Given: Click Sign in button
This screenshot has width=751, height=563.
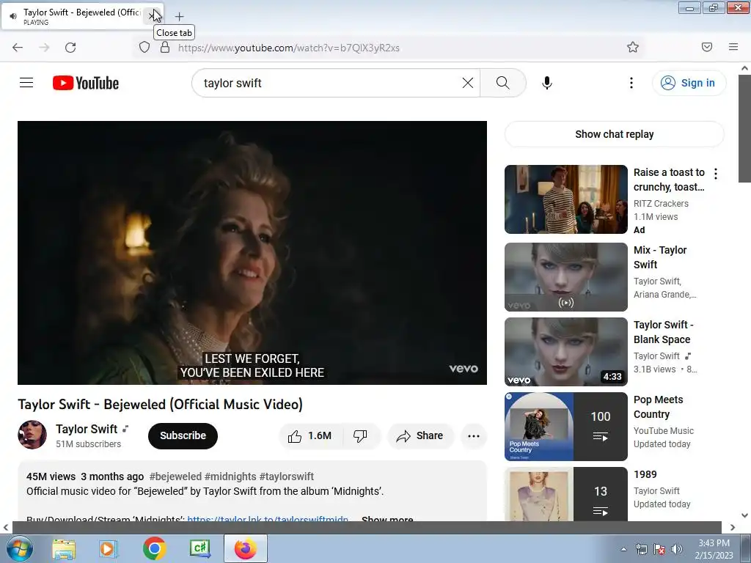Looking at the screenshot, I should (x=689, y=83).
